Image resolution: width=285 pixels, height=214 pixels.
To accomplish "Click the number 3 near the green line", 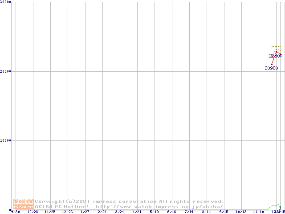I will pyautogui.click(x=280, y=208).
